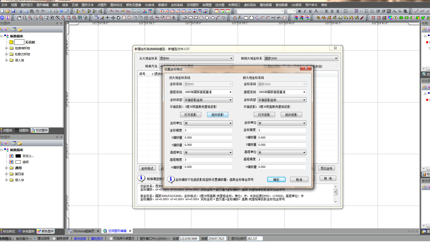Click the 经度 value field

click(189, 238)
